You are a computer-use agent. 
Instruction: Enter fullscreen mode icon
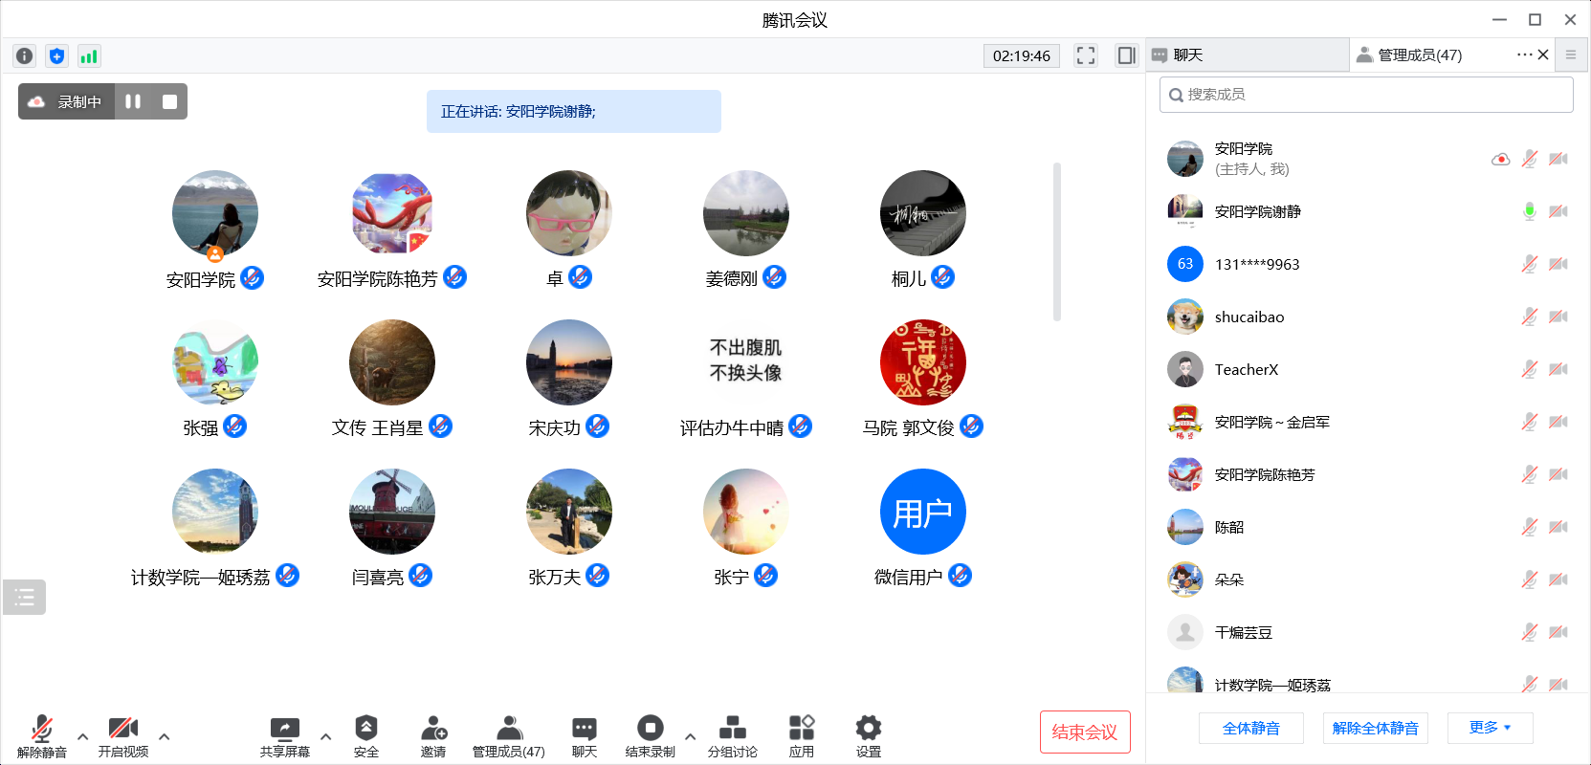pos(1086,55)
